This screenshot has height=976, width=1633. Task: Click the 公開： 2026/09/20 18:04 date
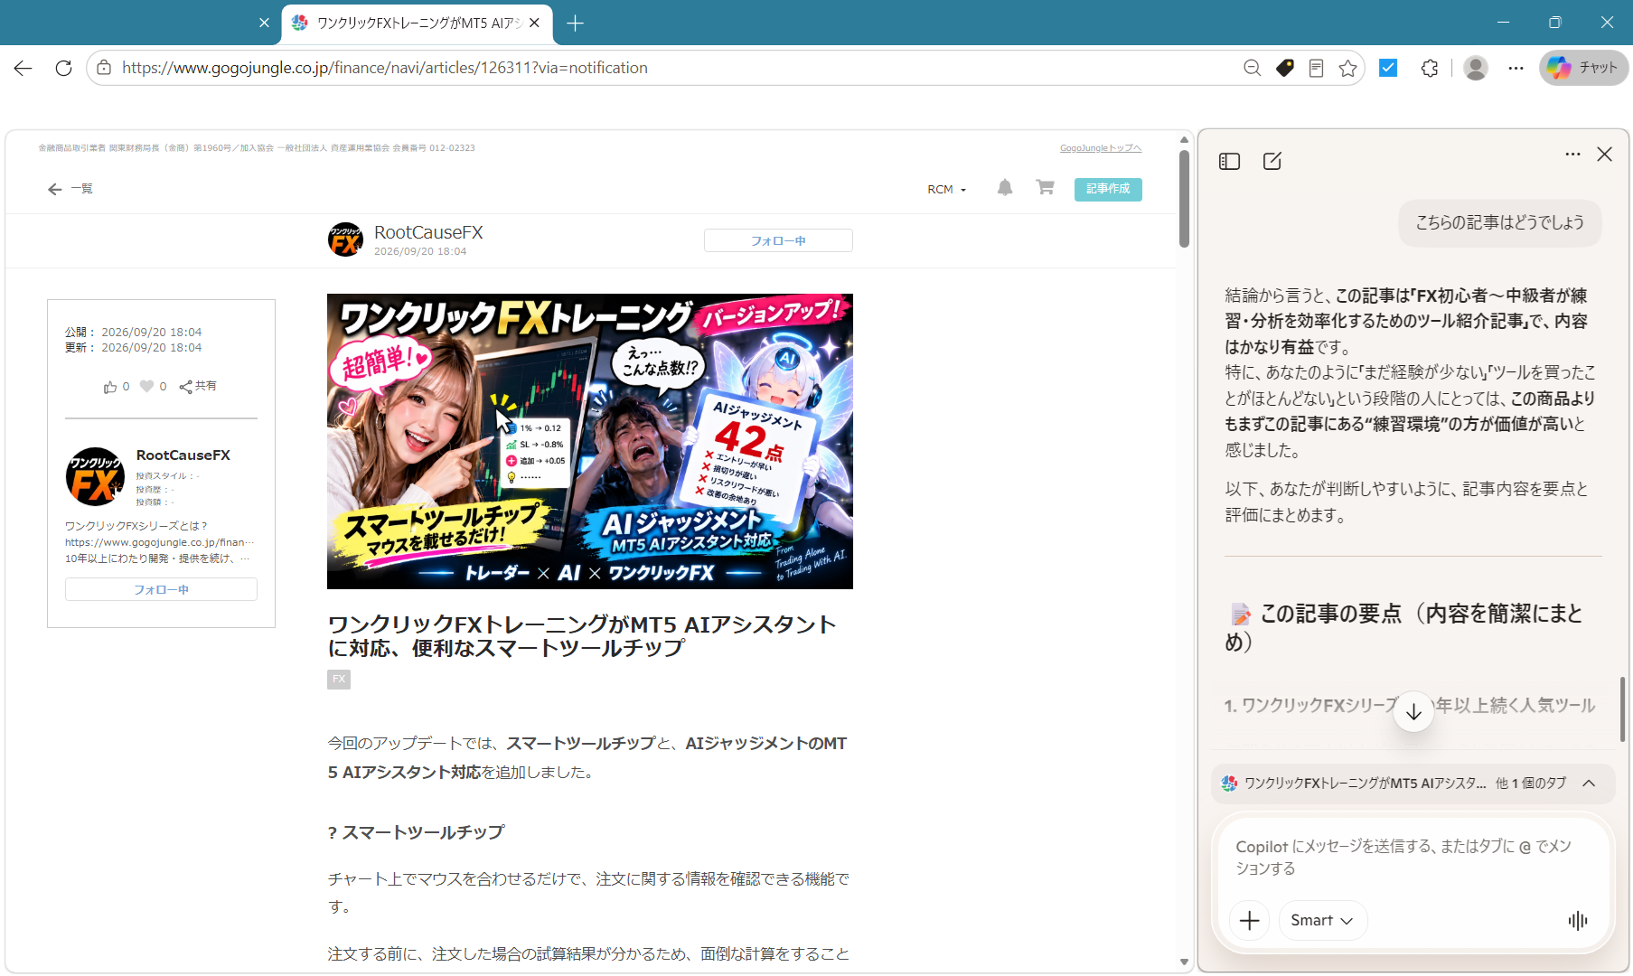click(133, 332)
